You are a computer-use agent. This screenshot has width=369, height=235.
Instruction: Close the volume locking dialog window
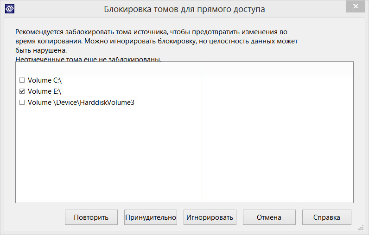point(355,6)
